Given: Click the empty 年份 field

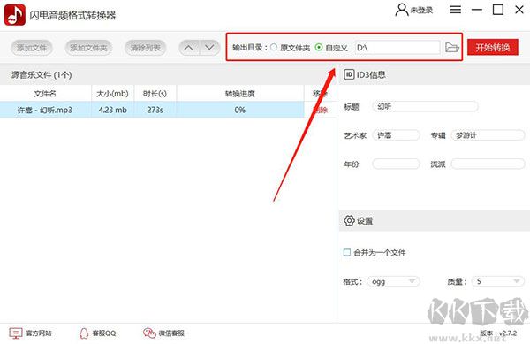Looking at the screenshot, I should [x=396, y=164].
